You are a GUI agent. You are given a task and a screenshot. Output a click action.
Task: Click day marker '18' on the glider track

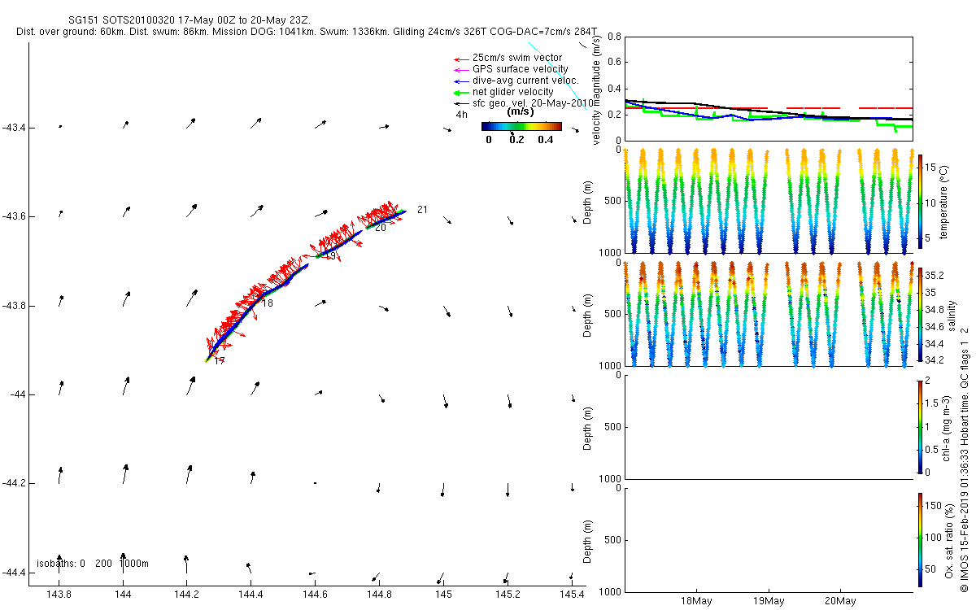[x=268, y=303]
